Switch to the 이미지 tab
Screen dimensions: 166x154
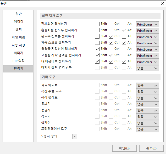19,53
